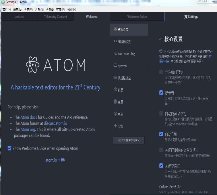Click the cloud download icon beside 更新

115,114
